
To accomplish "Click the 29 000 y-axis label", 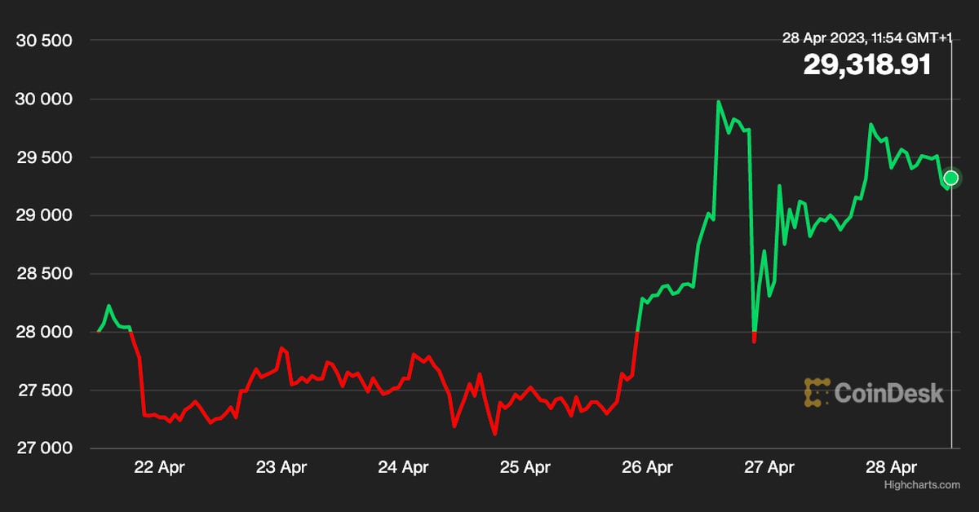I will coord(45,216).
